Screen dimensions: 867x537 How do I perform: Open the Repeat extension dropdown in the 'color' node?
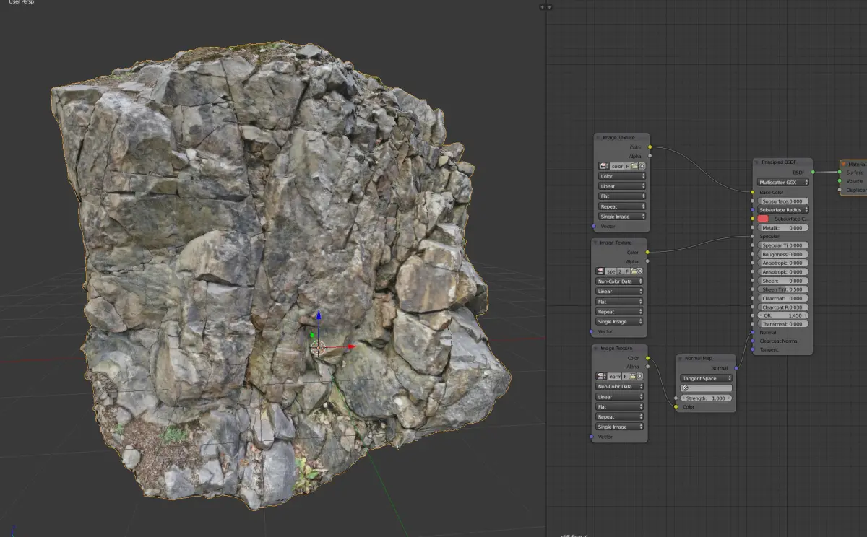(x=622, y=206)
